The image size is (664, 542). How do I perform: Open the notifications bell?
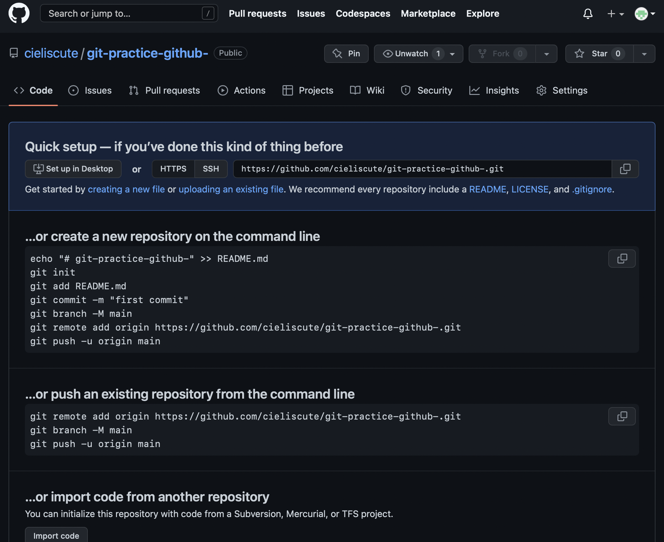click(x=588, y=14)
